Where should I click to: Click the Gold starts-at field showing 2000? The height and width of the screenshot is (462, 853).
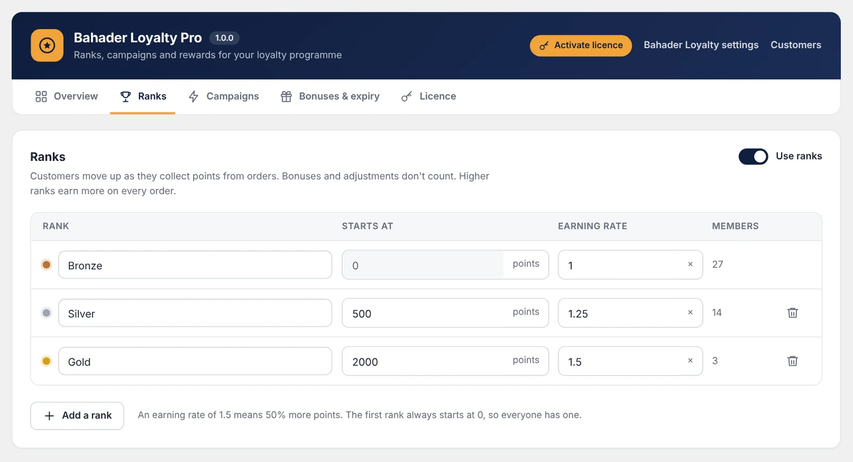(x=445, y=361)
